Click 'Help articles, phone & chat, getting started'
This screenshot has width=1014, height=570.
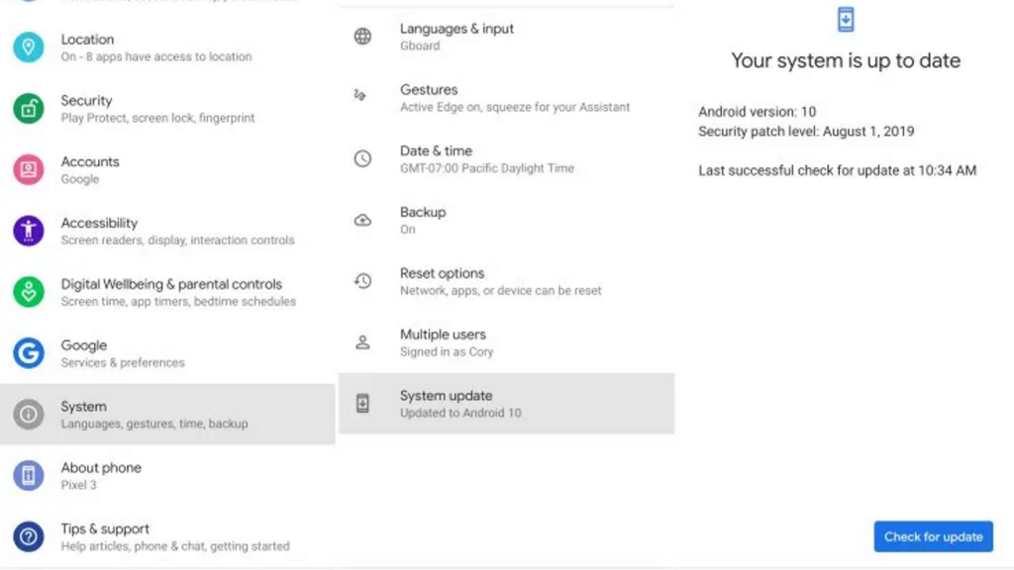tap(175, 546)
